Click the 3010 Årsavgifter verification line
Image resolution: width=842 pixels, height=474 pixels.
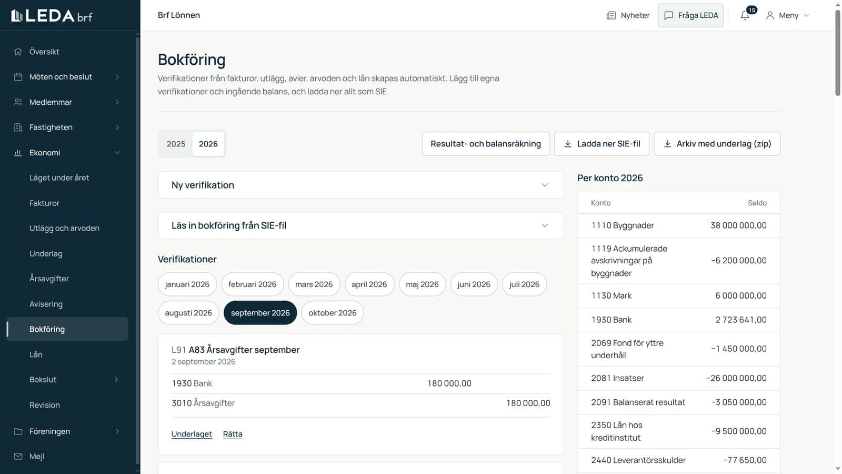click(x=361, y=403)
